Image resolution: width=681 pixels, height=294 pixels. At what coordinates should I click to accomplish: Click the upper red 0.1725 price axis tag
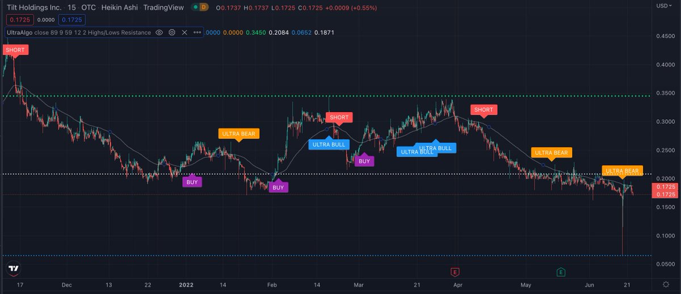click(666, 187)
